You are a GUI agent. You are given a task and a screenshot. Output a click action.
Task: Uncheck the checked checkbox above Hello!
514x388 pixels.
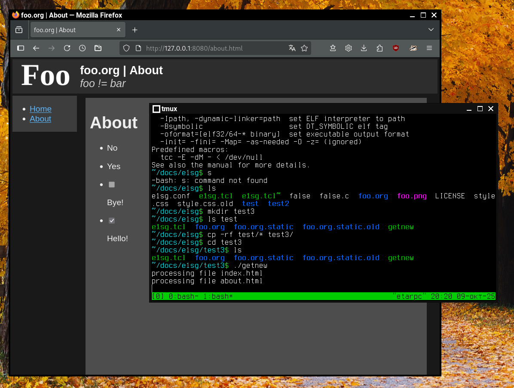tap(112, 221)
